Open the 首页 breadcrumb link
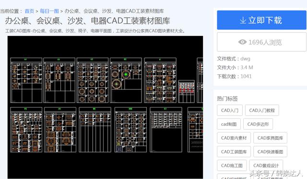 (29, 11)
